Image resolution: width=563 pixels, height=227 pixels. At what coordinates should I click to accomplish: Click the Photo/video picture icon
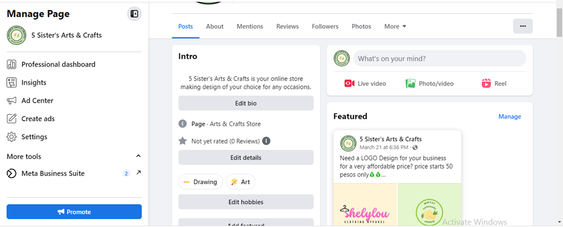pos(411,84)
